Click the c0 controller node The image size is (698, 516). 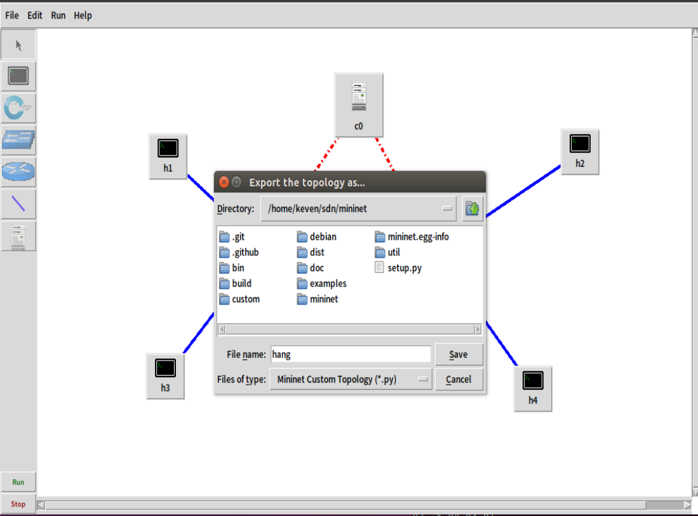(359, 105)
